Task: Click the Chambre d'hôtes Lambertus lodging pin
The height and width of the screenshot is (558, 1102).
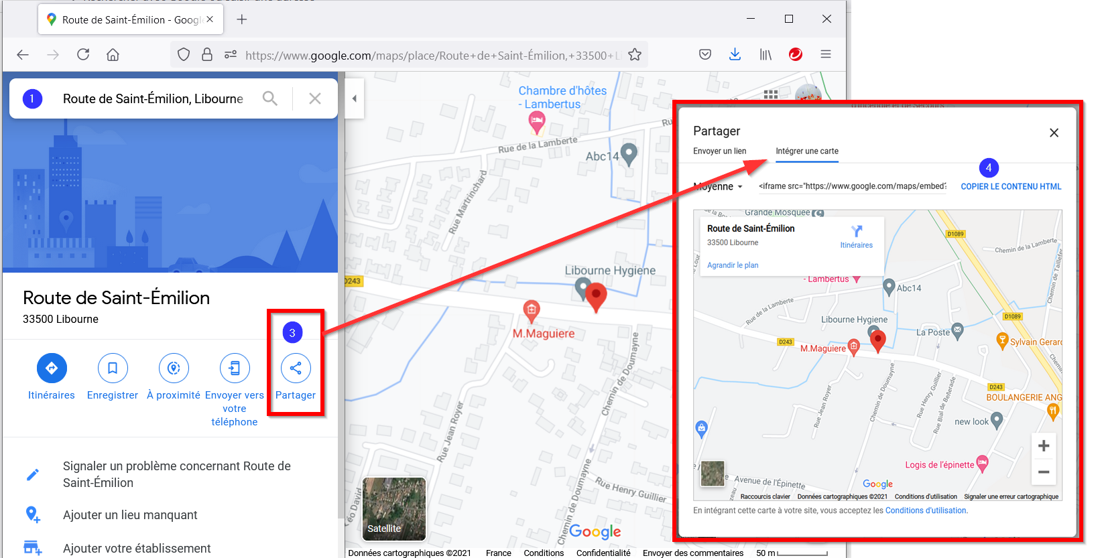Action: point(537,122)
